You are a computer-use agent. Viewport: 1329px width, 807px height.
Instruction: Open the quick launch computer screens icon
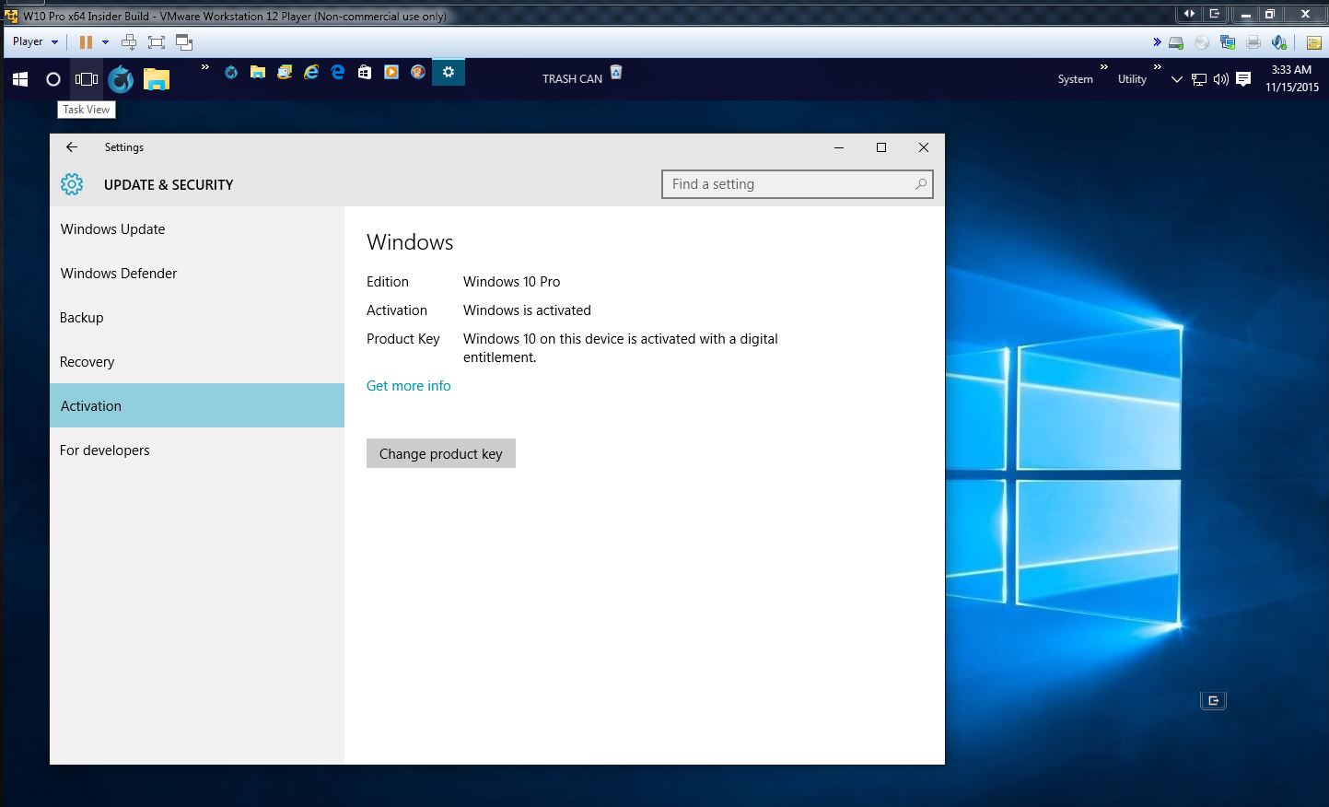coord(285,72)
